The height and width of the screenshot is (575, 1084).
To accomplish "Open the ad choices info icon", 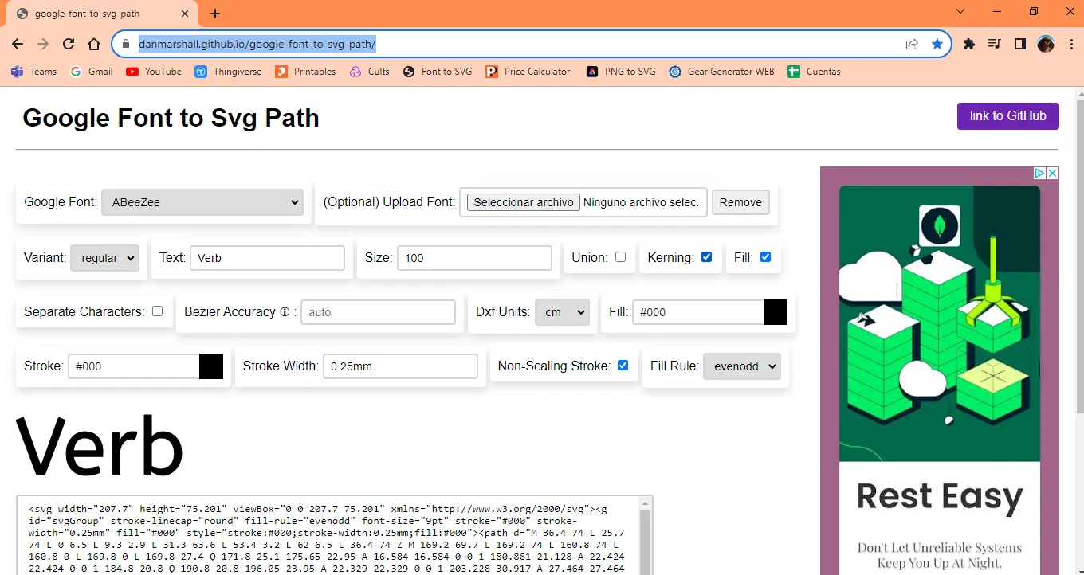I will click(1039, 173).
